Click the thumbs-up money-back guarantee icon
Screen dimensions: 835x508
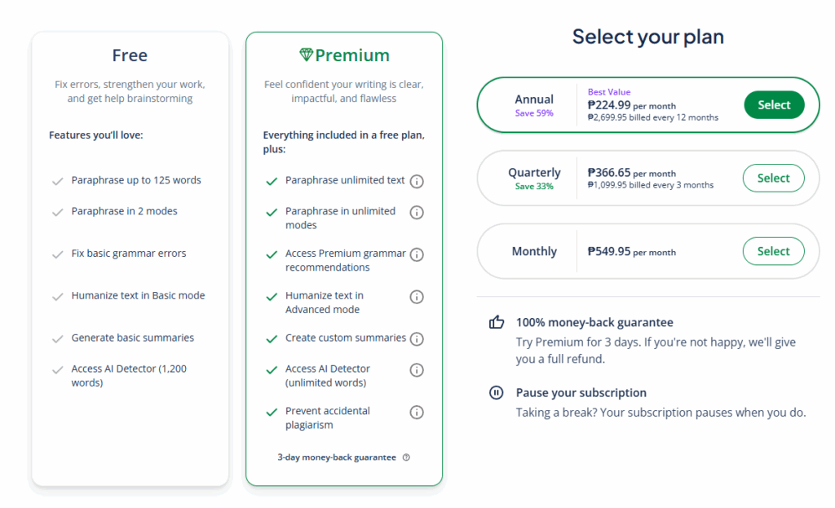pos(496,322)
